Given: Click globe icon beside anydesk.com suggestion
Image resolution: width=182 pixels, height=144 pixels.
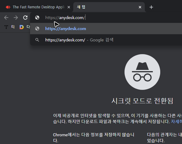Looking at the screenshot, I should click(37, 29).
